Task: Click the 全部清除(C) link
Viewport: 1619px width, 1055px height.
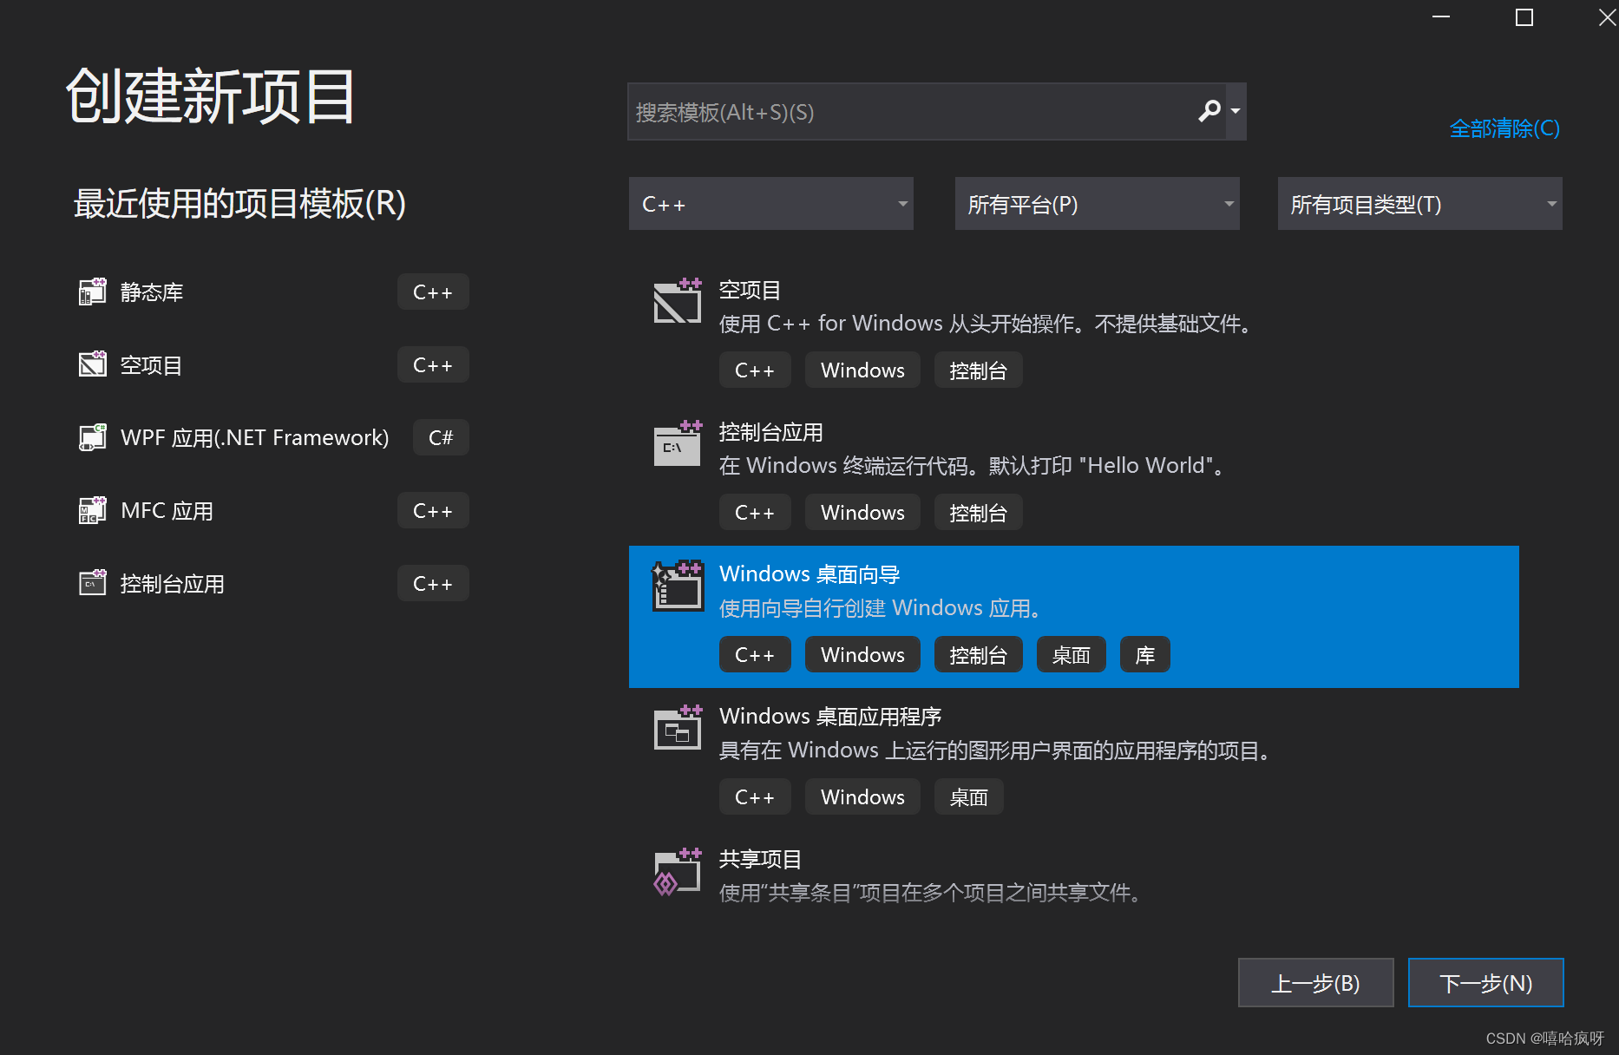Action: (1504, 128)
